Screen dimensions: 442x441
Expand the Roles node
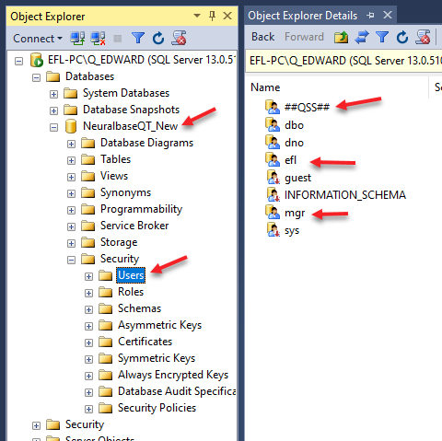[x=88, y=293]
